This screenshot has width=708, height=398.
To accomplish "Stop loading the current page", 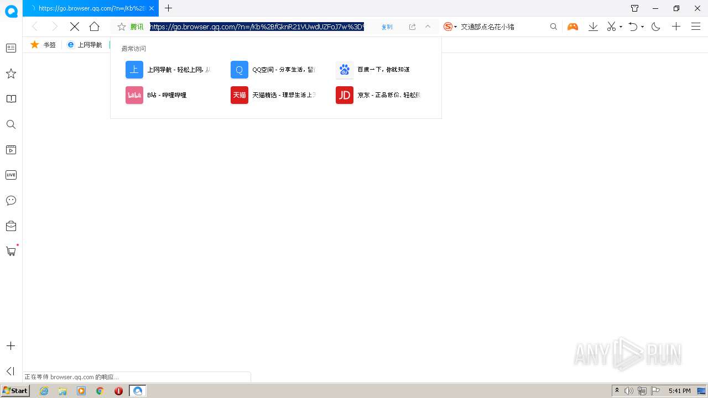I will click(75, 27).
